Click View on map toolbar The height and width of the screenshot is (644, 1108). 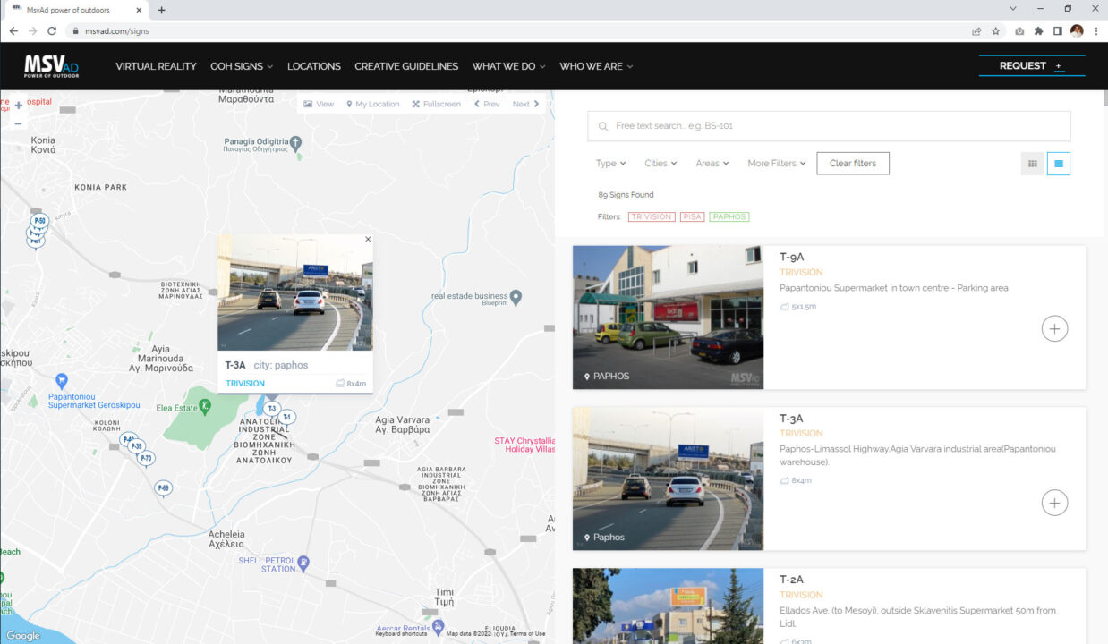pos(319,105)
